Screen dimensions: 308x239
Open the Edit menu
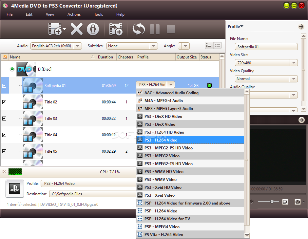click(x=29, y=14)
